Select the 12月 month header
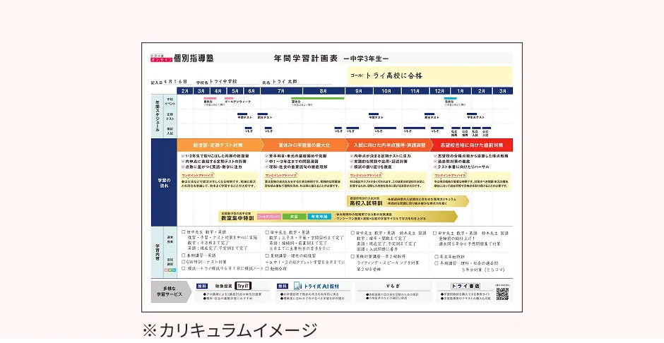The height and width of the screenshot is (343, 664). (439, 91)
